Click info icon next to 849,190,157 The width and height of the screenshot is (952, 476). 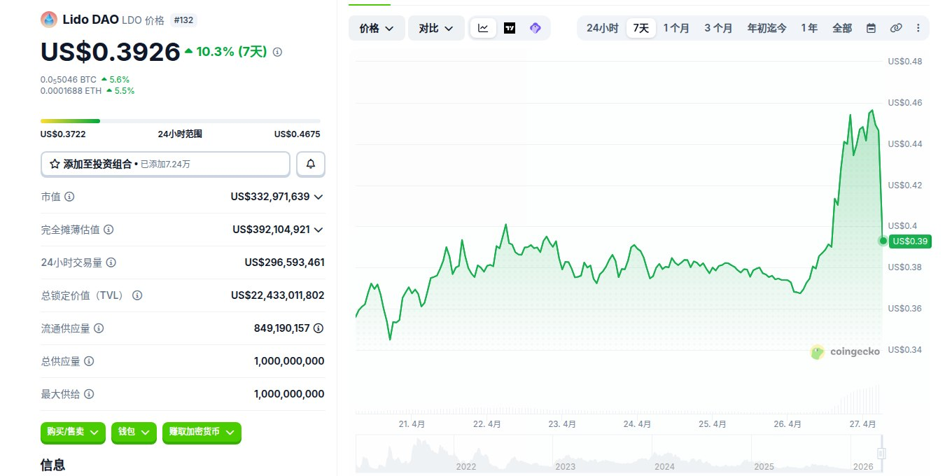pyautogui.click(x=319, y=328)
